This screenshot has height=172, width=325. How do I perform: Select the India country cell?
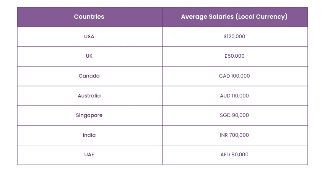pyautogui.click(x=89, y=135)
